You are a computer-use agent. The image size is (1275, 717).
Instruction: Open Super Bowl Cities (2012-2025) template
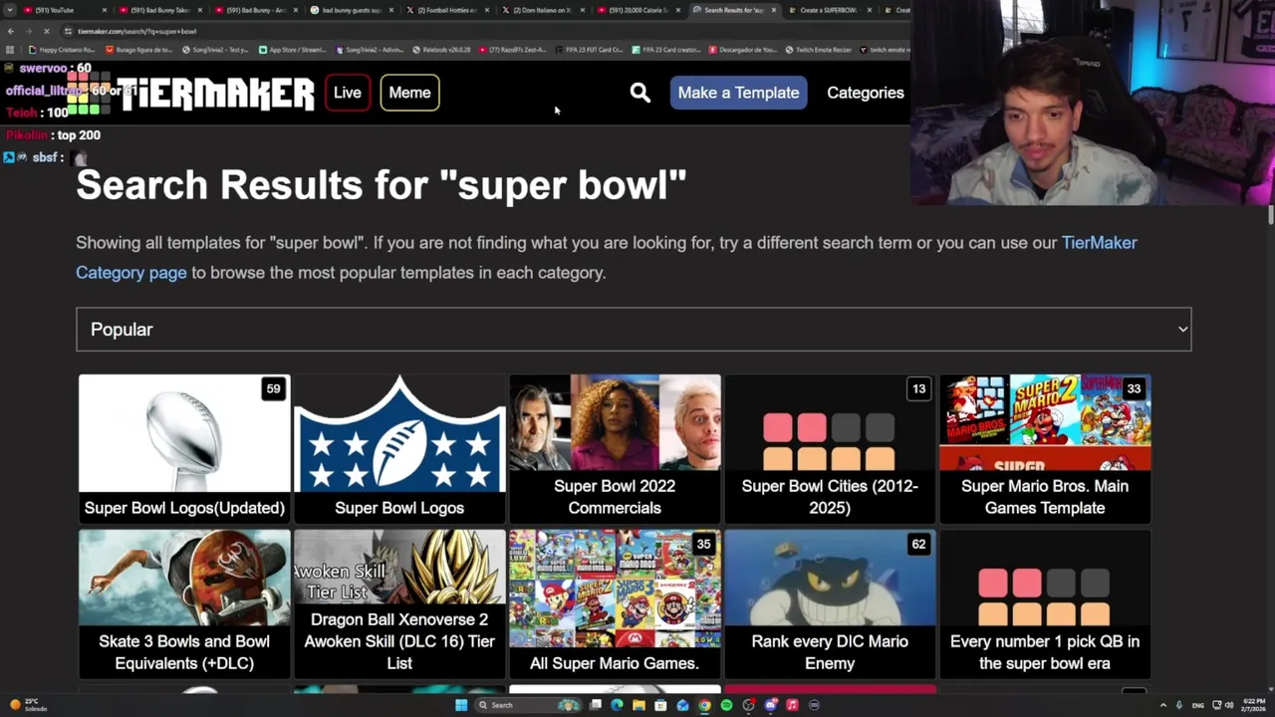point(830,449)
